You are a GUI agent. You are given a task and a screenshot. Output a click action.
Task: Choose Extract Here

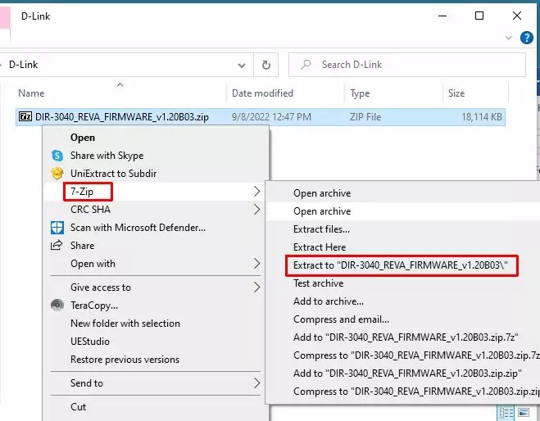320,247
